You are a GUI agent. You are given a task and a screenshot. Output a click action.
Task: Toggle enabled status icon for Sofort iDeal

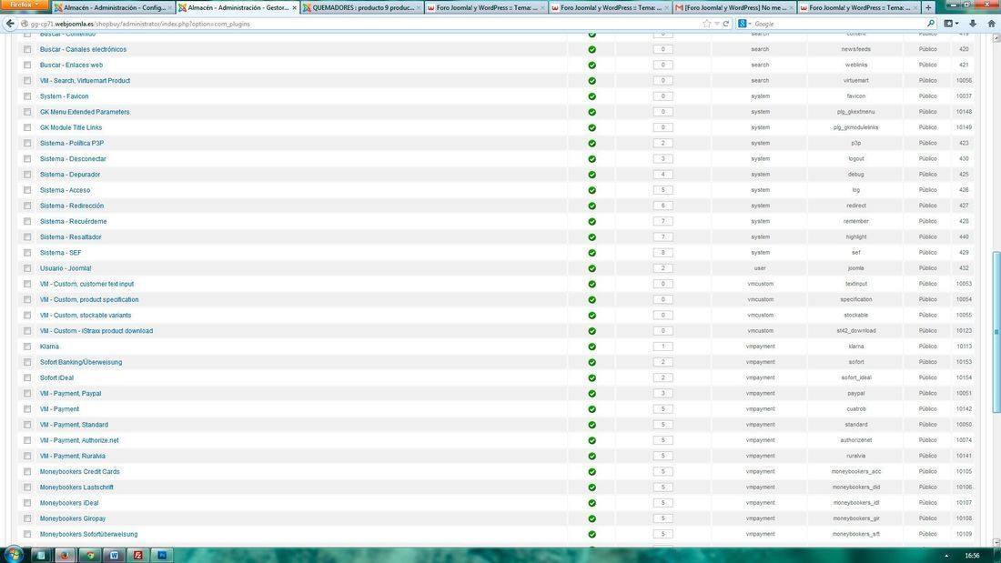591,377
